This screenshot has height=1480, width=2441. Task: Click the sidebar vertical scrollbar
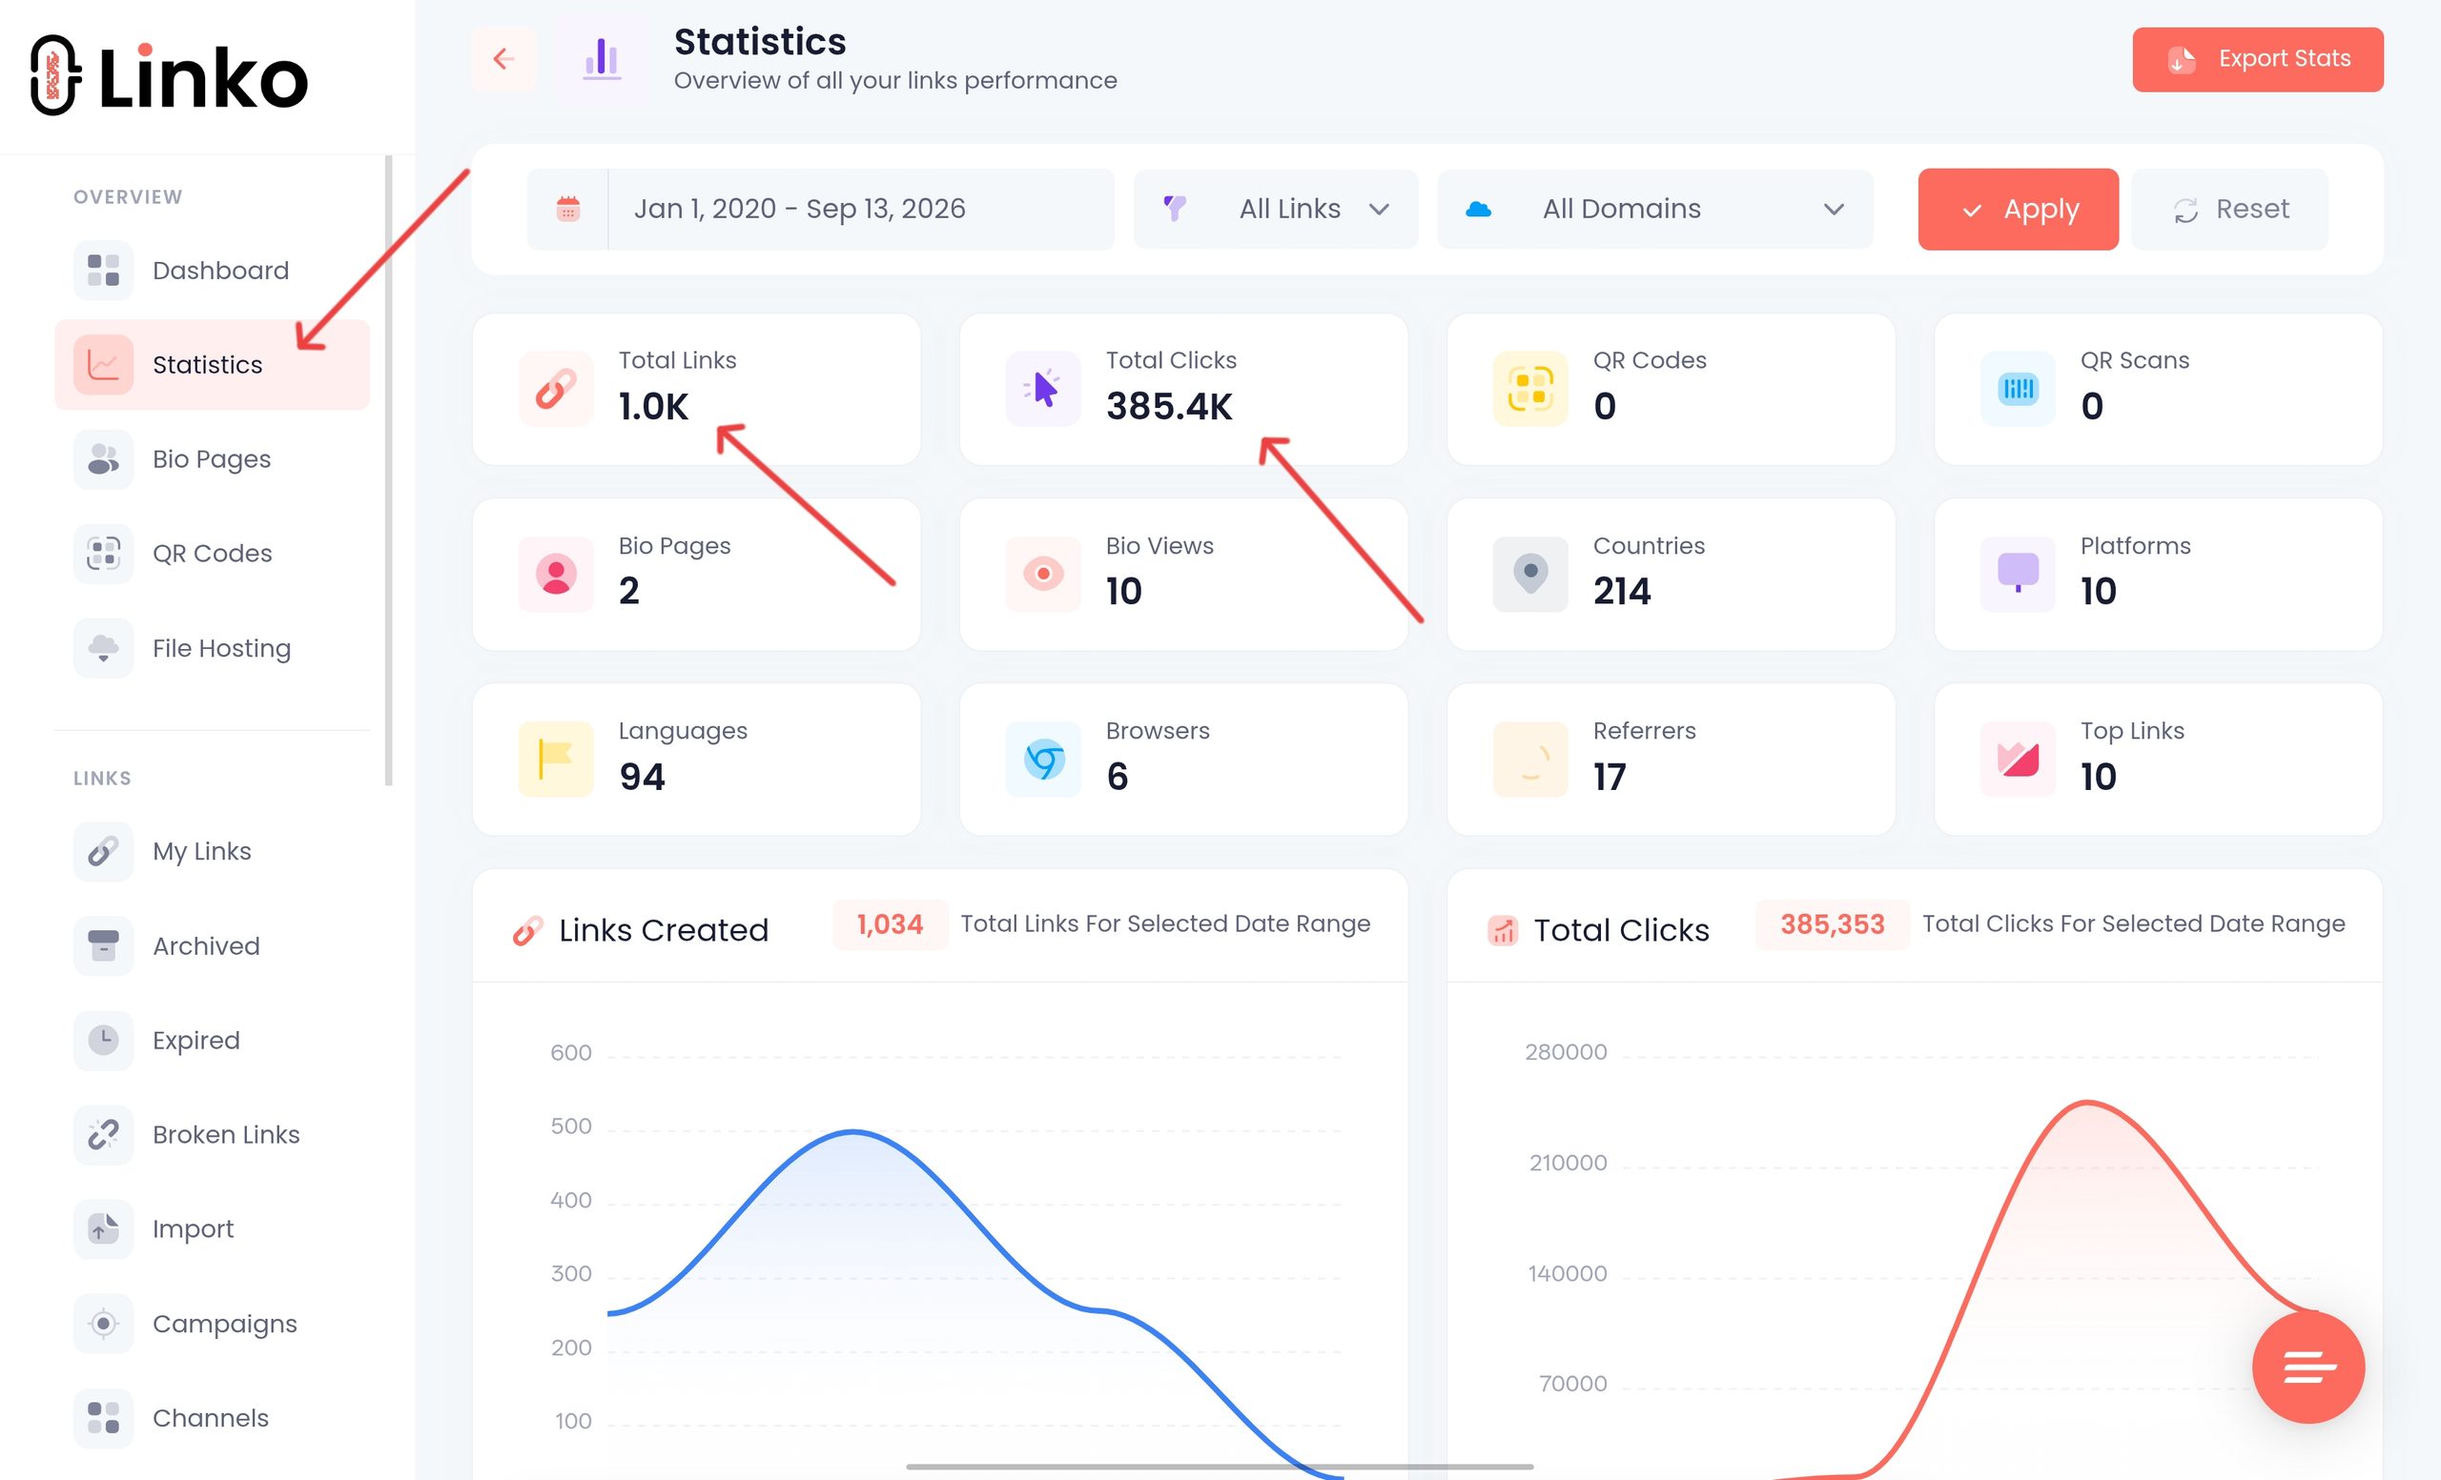[389, 470]
